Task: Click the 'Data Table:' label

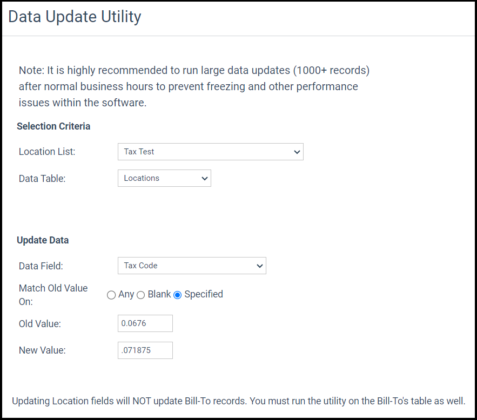Action: (x=42, y=178)
